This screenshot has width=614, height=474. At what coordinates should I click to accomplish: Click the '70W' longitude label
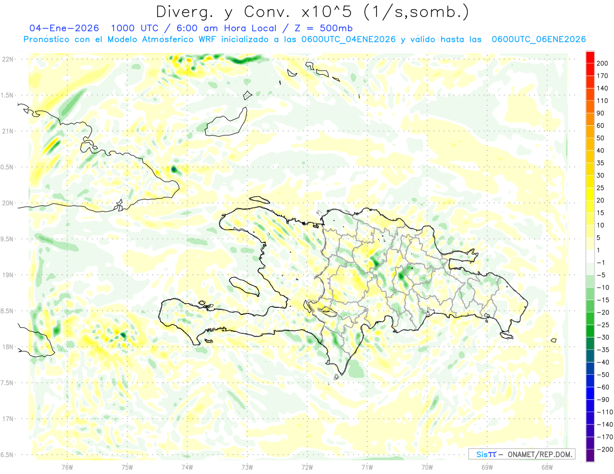[x=427, y=467]
